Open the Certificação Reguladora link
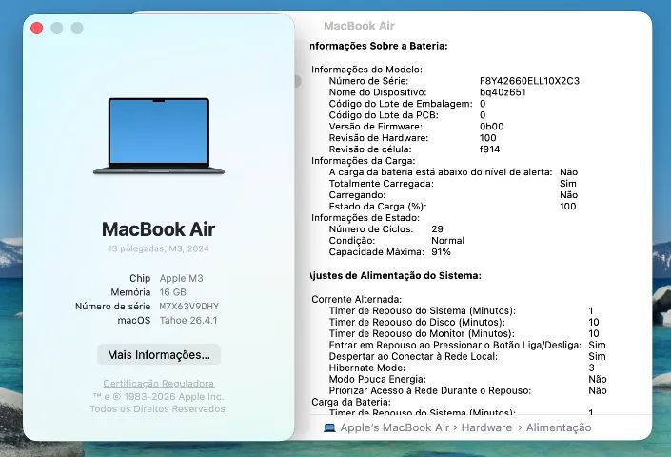Screen dimensions: 671x457 point(158,384)
